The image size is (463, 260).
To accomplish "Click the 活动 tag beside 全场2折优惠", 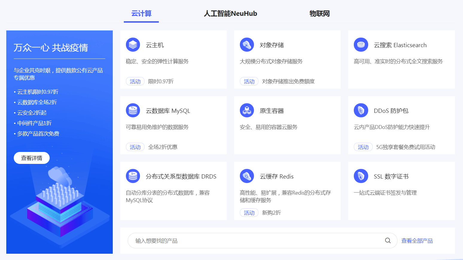I will point(135,147).
